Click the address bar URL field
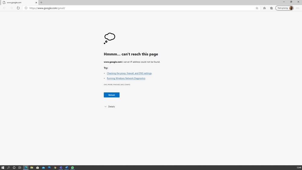 (141, 8)
